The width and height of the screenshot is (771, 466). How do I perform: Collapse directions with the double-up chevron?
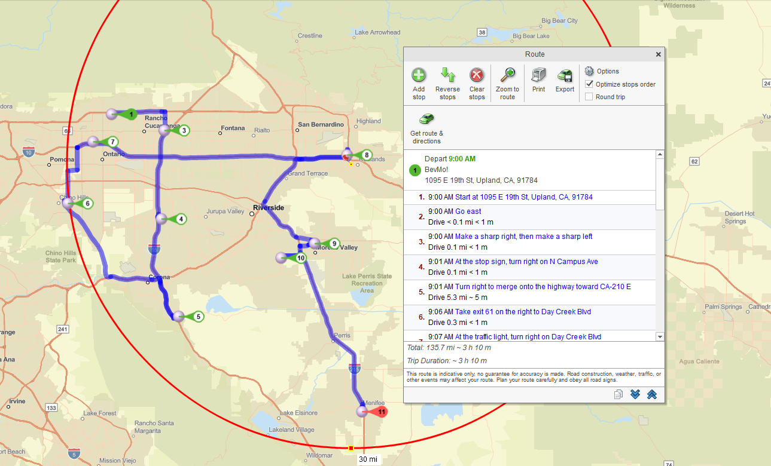point(652,394)
